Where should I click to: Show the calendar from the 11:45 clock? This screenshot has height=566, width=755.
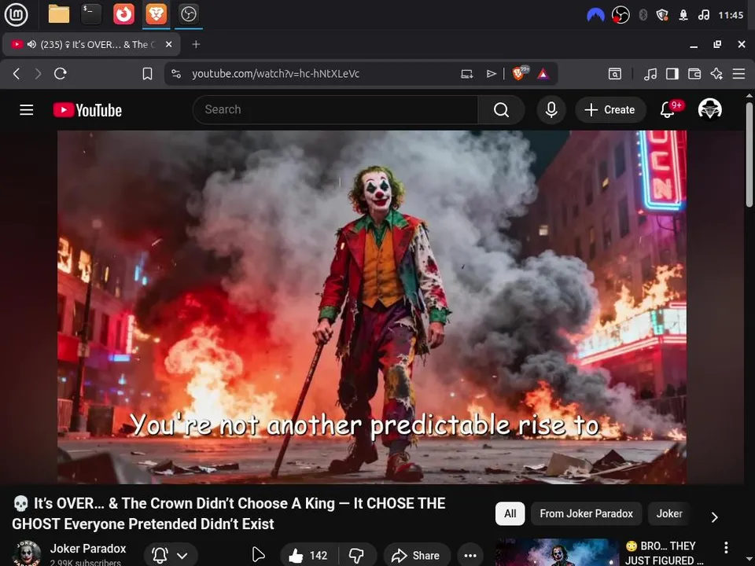point(731,15)
